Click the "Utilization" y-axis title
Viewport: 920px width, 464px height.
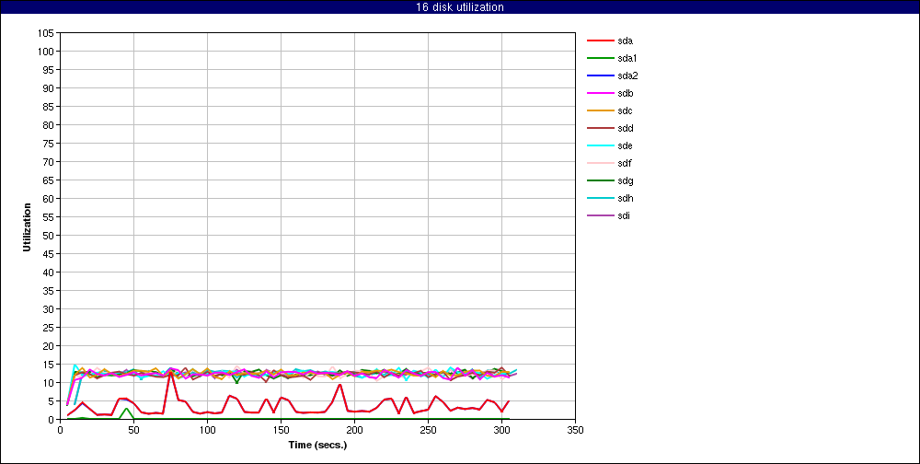27,227
